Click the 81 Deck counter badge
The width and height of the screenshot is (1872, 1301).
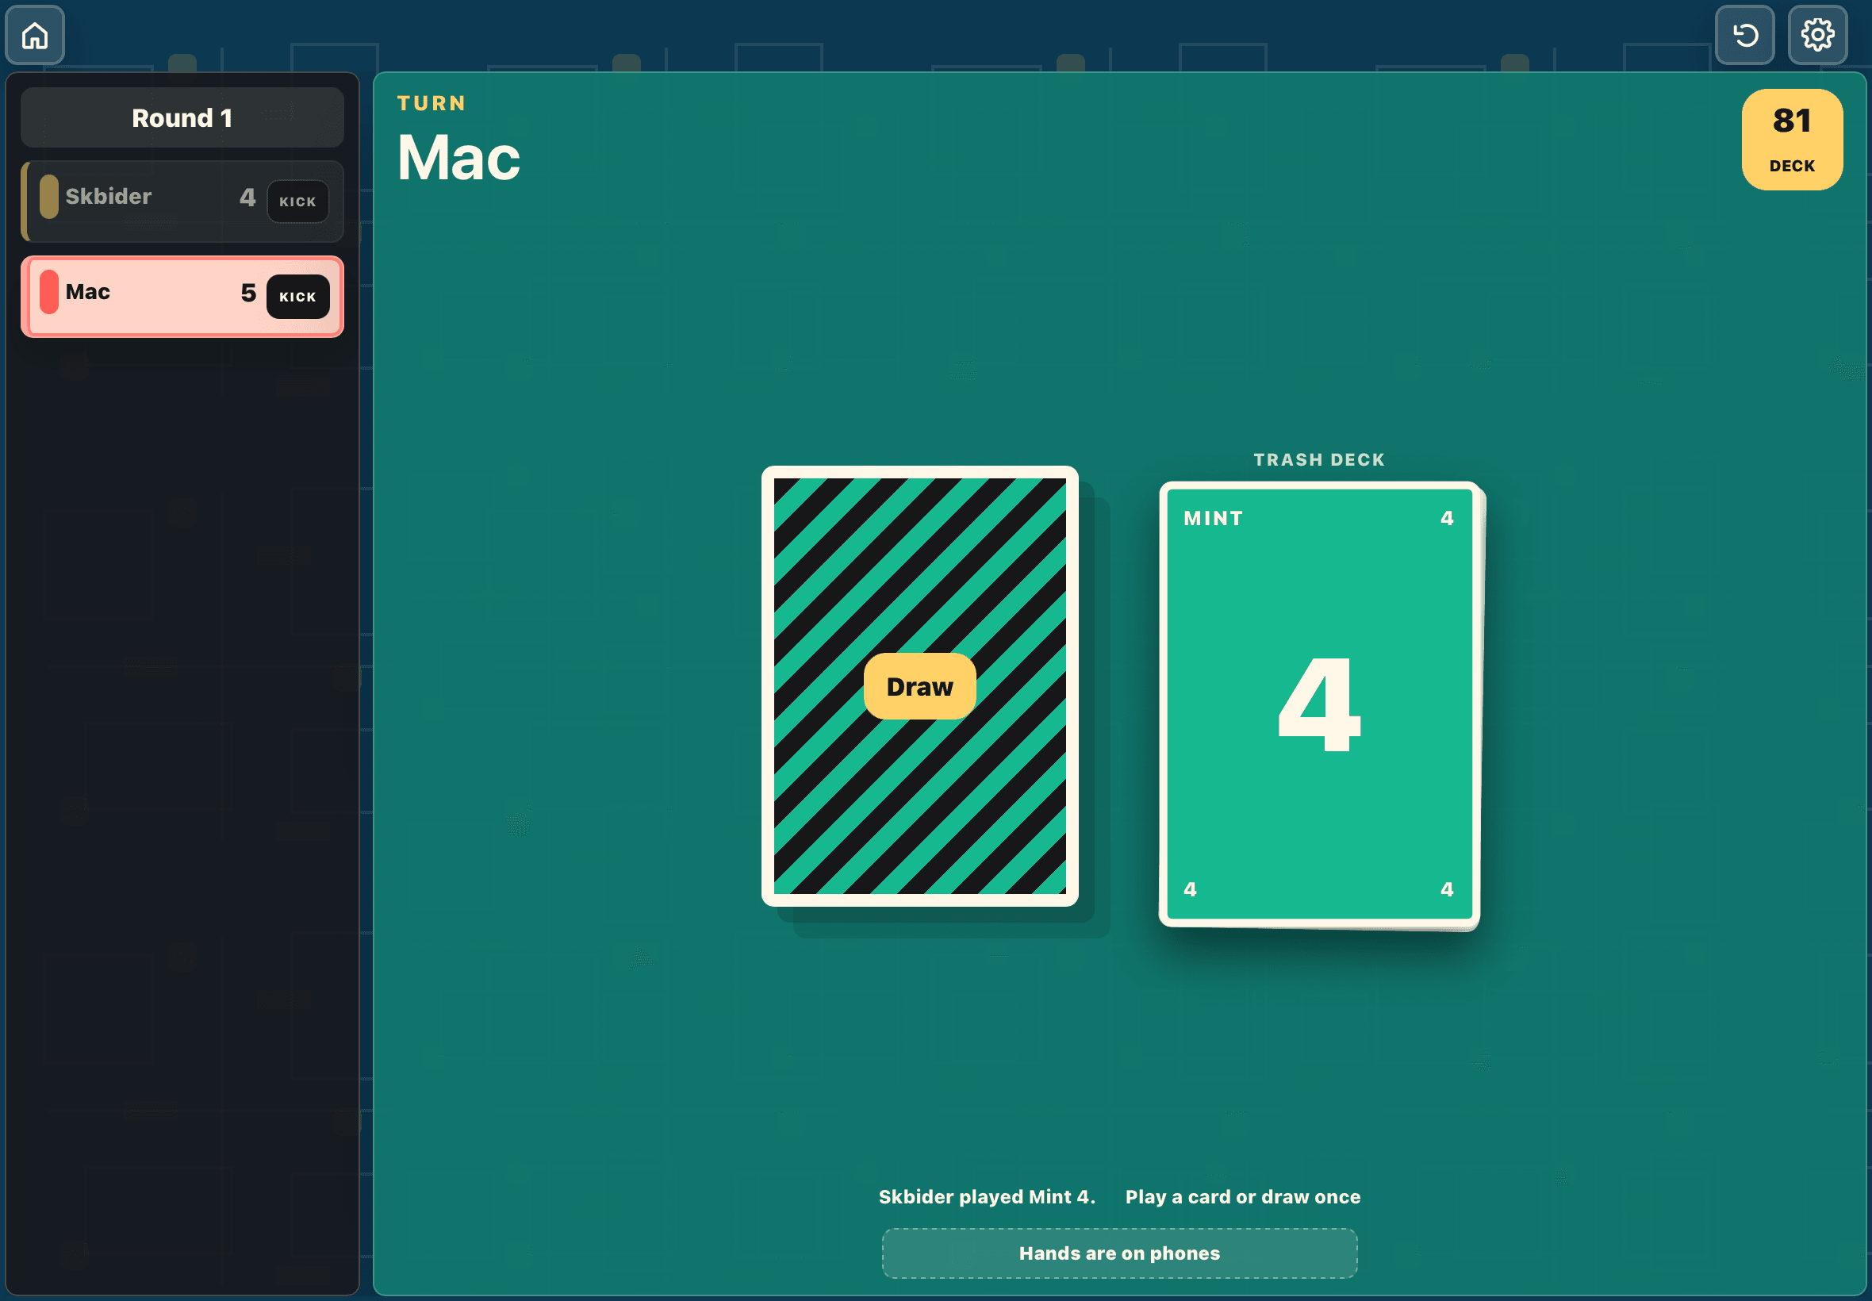click(1791, 140)
